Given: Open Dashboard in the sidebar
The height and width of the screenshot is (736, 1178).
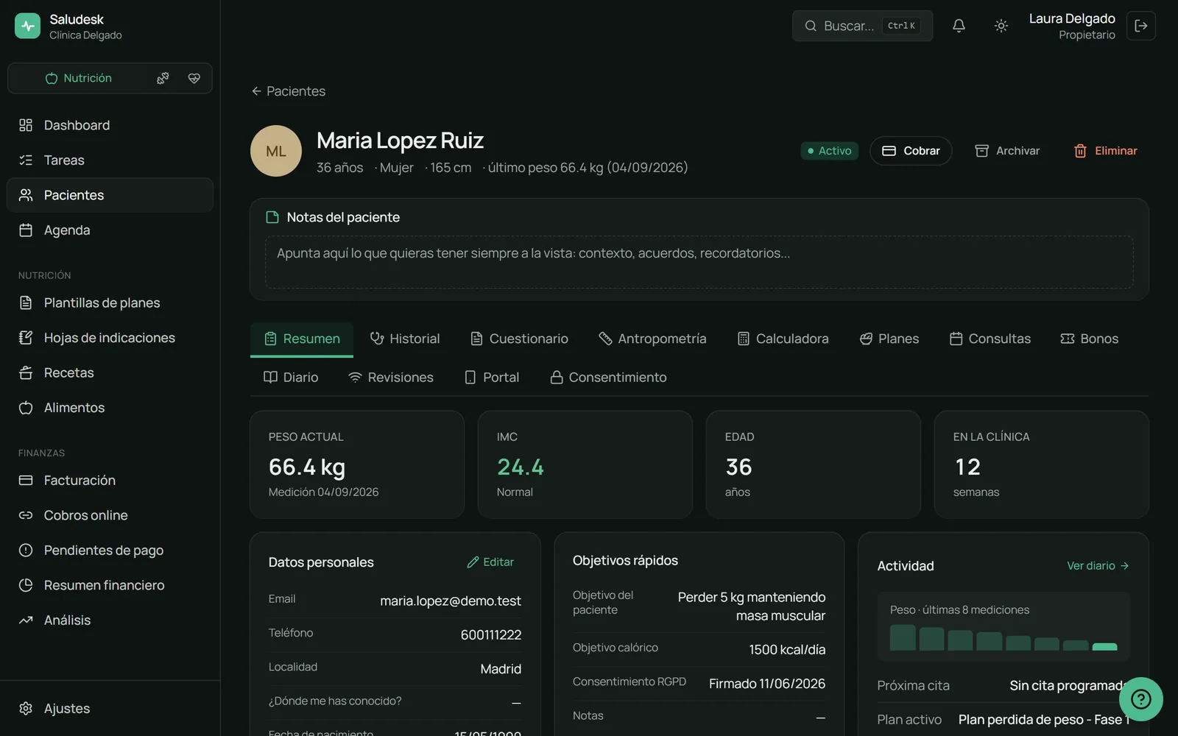Looking at the screenshot, I should click(110, 125).
